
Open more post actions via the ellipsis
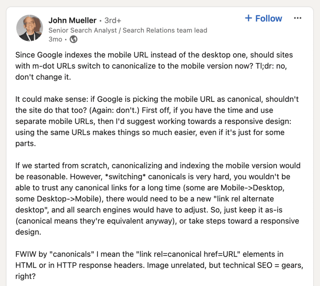click(x=298, y=18)
